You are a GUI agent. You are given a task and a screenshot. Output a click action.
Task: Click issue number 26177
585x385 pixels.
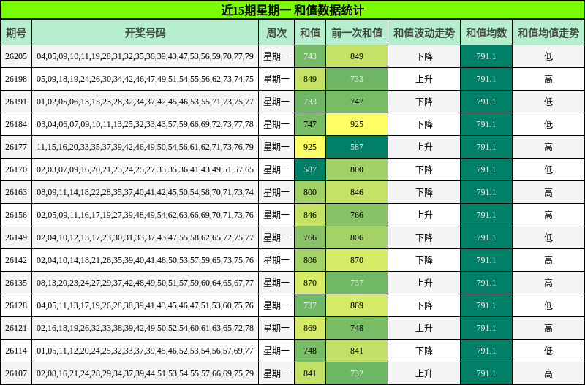coord(16,147)
